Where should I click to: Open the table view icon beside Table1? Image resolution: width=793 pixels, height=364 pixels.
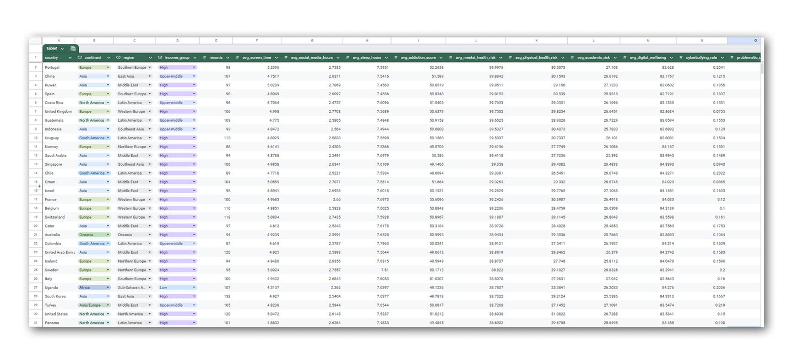click(73, 49)
